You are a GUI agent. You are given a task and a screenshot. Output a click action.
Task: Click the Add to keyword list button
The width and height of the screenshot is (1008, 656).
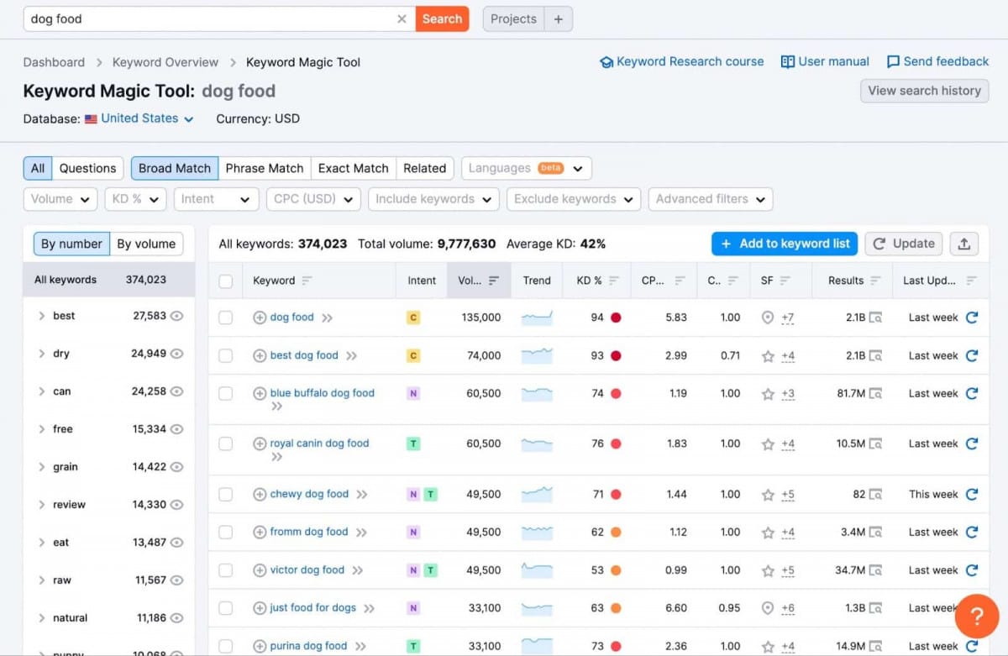coord(784,244)
